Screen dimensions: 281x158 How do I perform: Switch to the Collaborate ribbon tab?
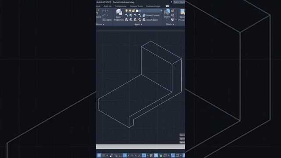tap(120, 6)
